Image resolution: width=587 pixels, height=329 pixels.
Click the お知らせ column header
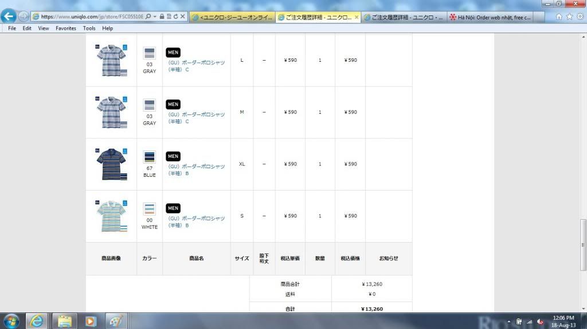point(389,259)
